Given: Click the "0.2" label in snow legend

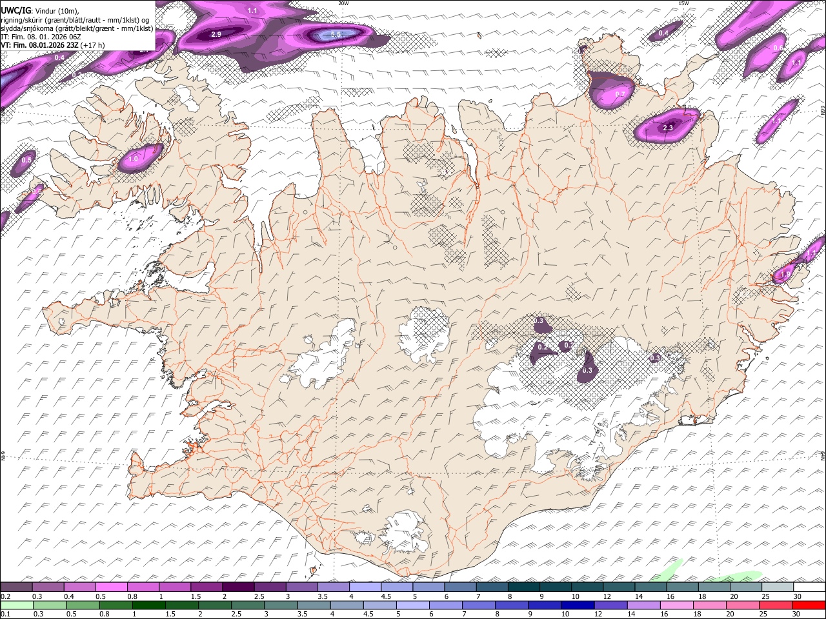Looking at the screenshot, I should tap(6, 596).
